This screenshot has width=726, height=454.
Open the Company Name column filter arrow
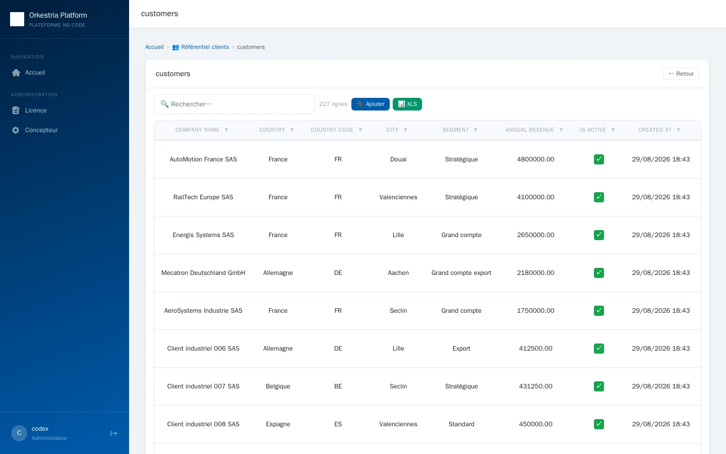point(226,130)
